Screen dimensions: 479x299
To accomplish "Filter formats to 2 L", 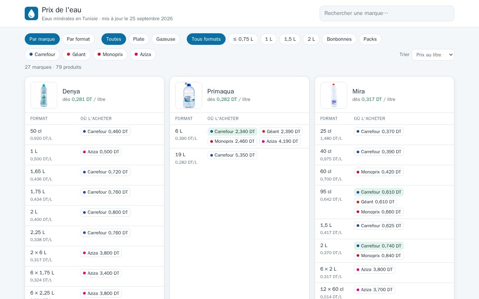I will coord(311,39).
